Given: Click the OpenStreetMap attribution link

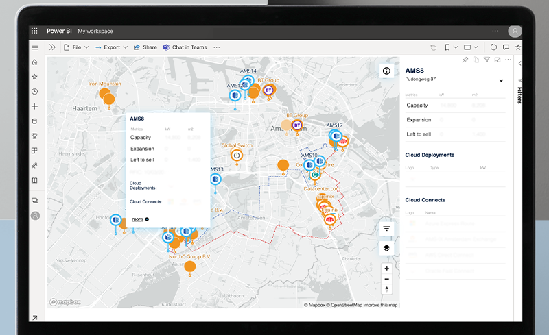Looking at the screenshot, I should (x=344, y=305).
